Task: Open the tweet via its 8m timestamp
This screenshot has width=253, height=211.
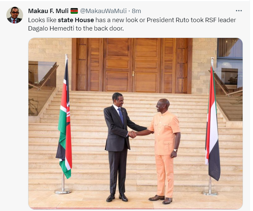Action: point(136,11)
